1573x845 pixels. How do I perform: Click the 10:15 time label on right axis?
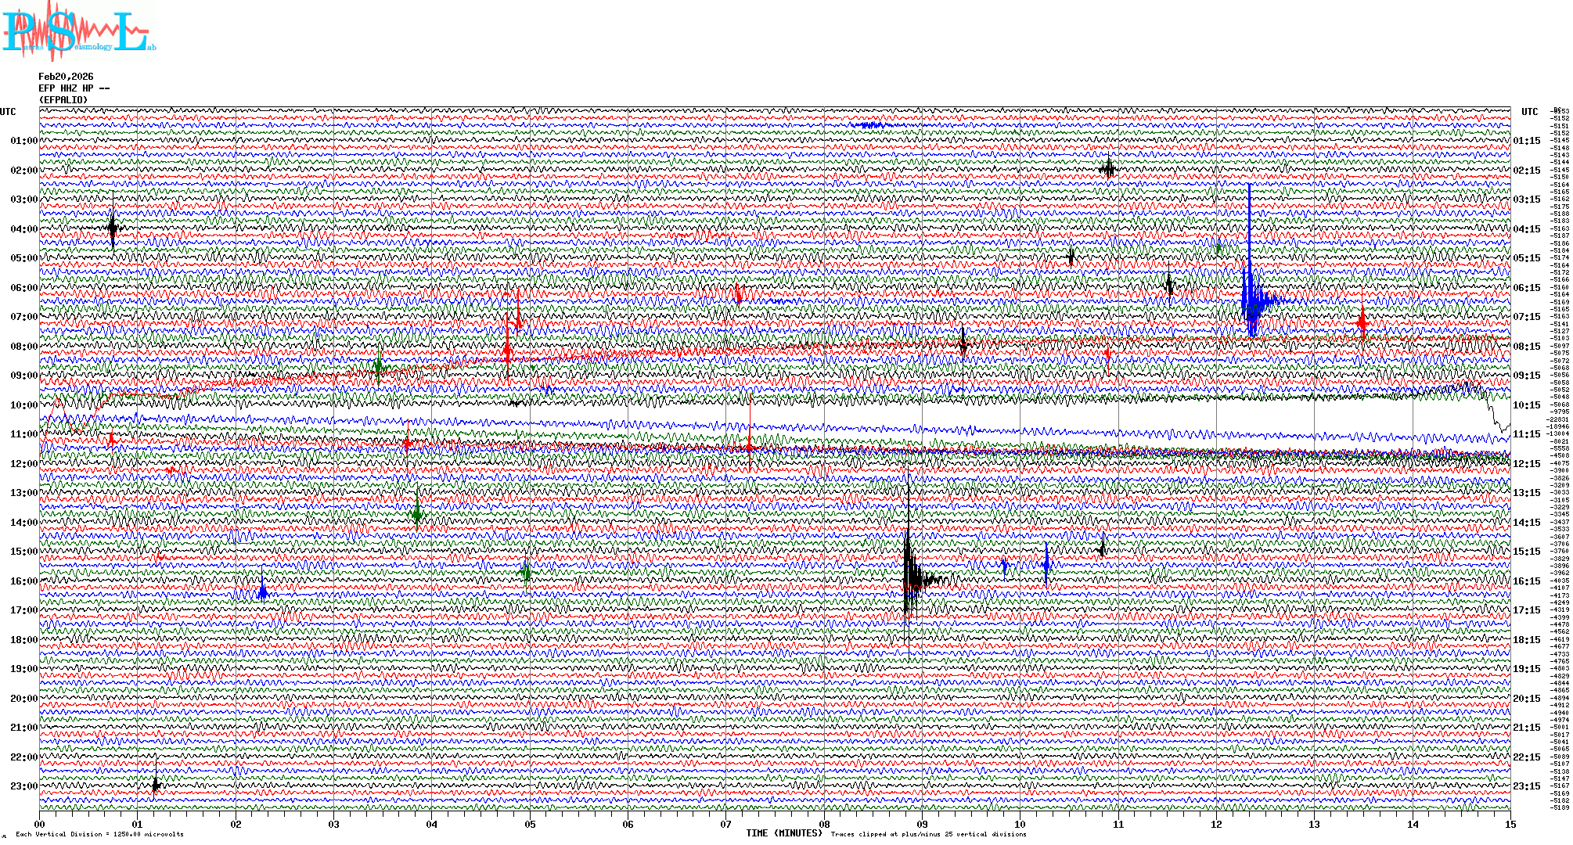[x=1526, y=405]
